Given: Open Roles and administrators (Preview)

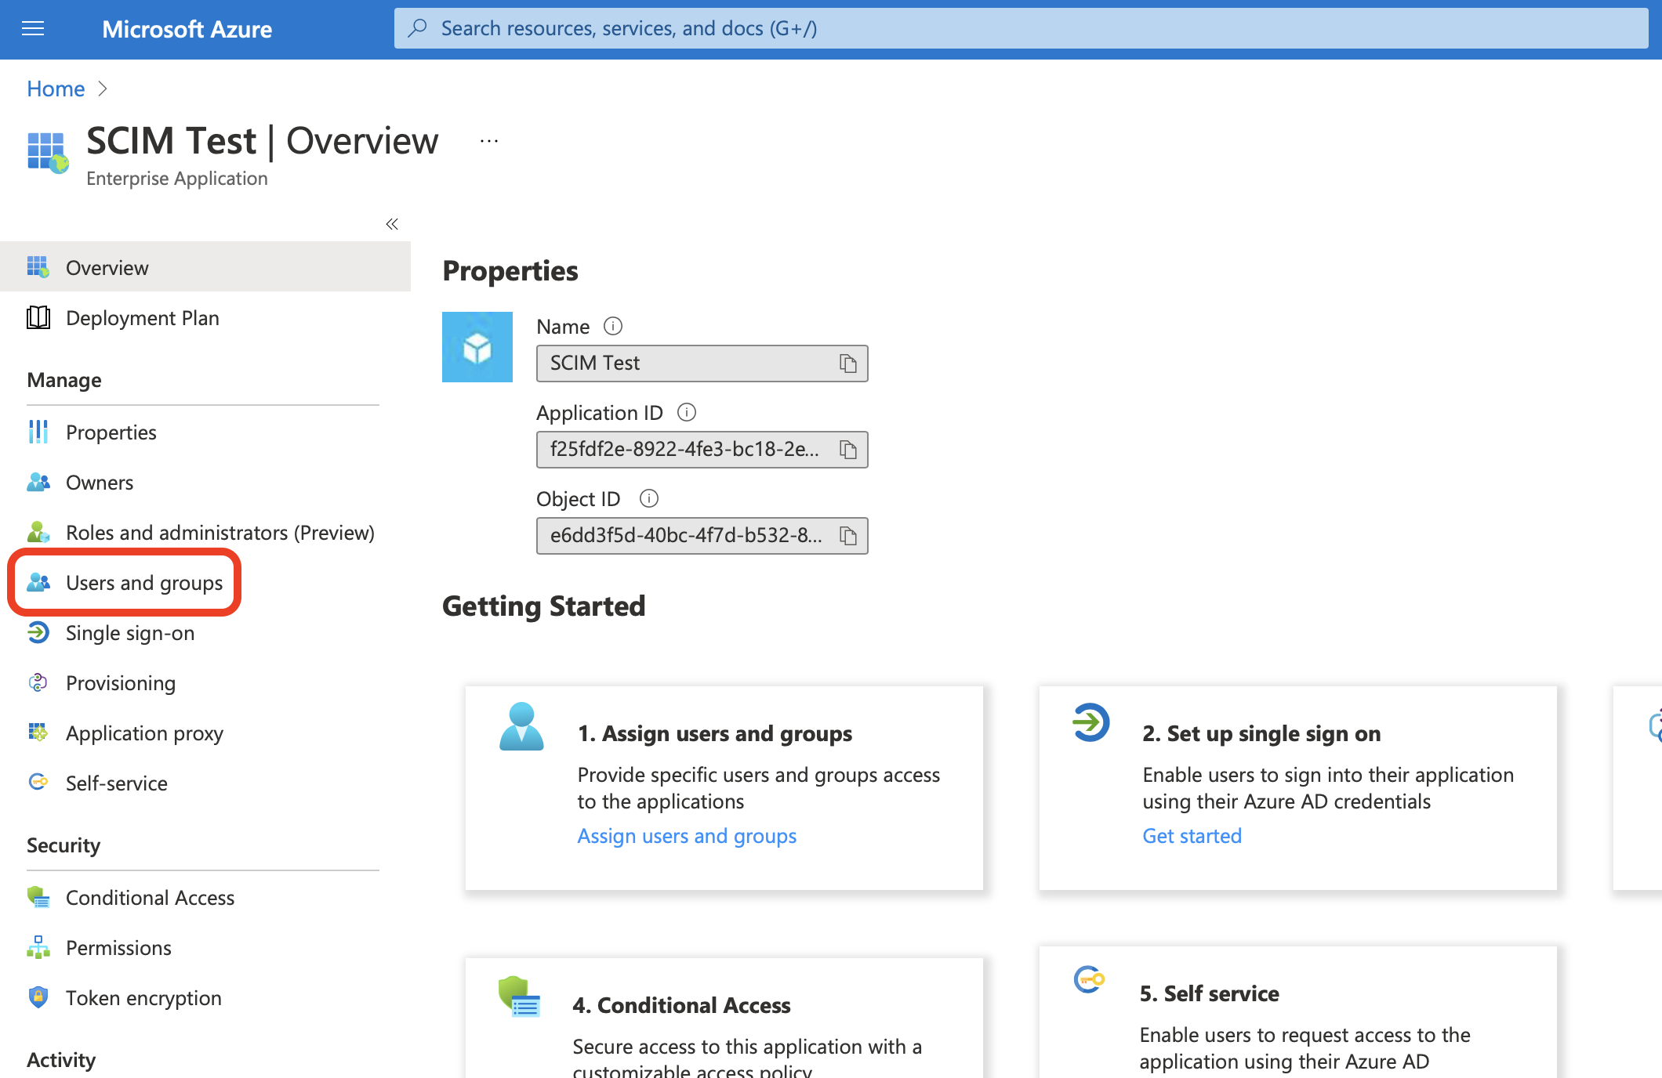Looking at the screenshot, I should point(205,532).
